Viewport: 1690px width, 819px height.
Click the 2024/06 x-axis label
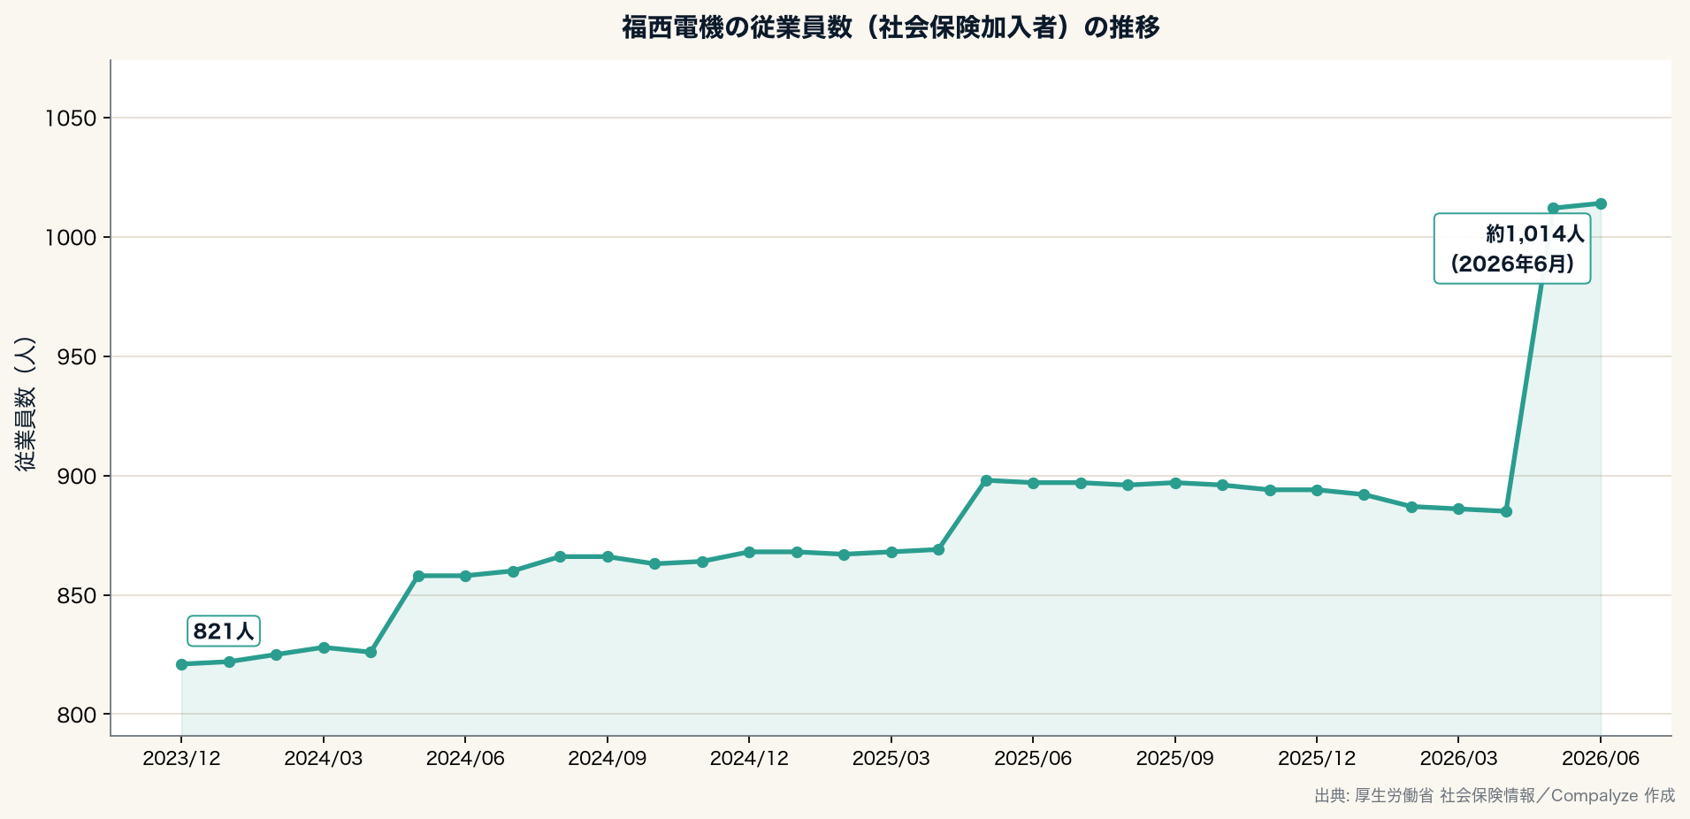click(x=465, y=758)
